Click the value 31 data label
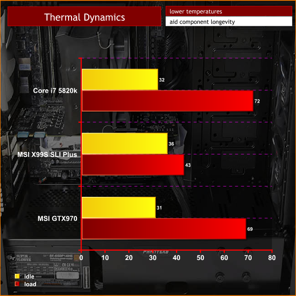This screenshot has height=296, width=296. tap(159, 208)
